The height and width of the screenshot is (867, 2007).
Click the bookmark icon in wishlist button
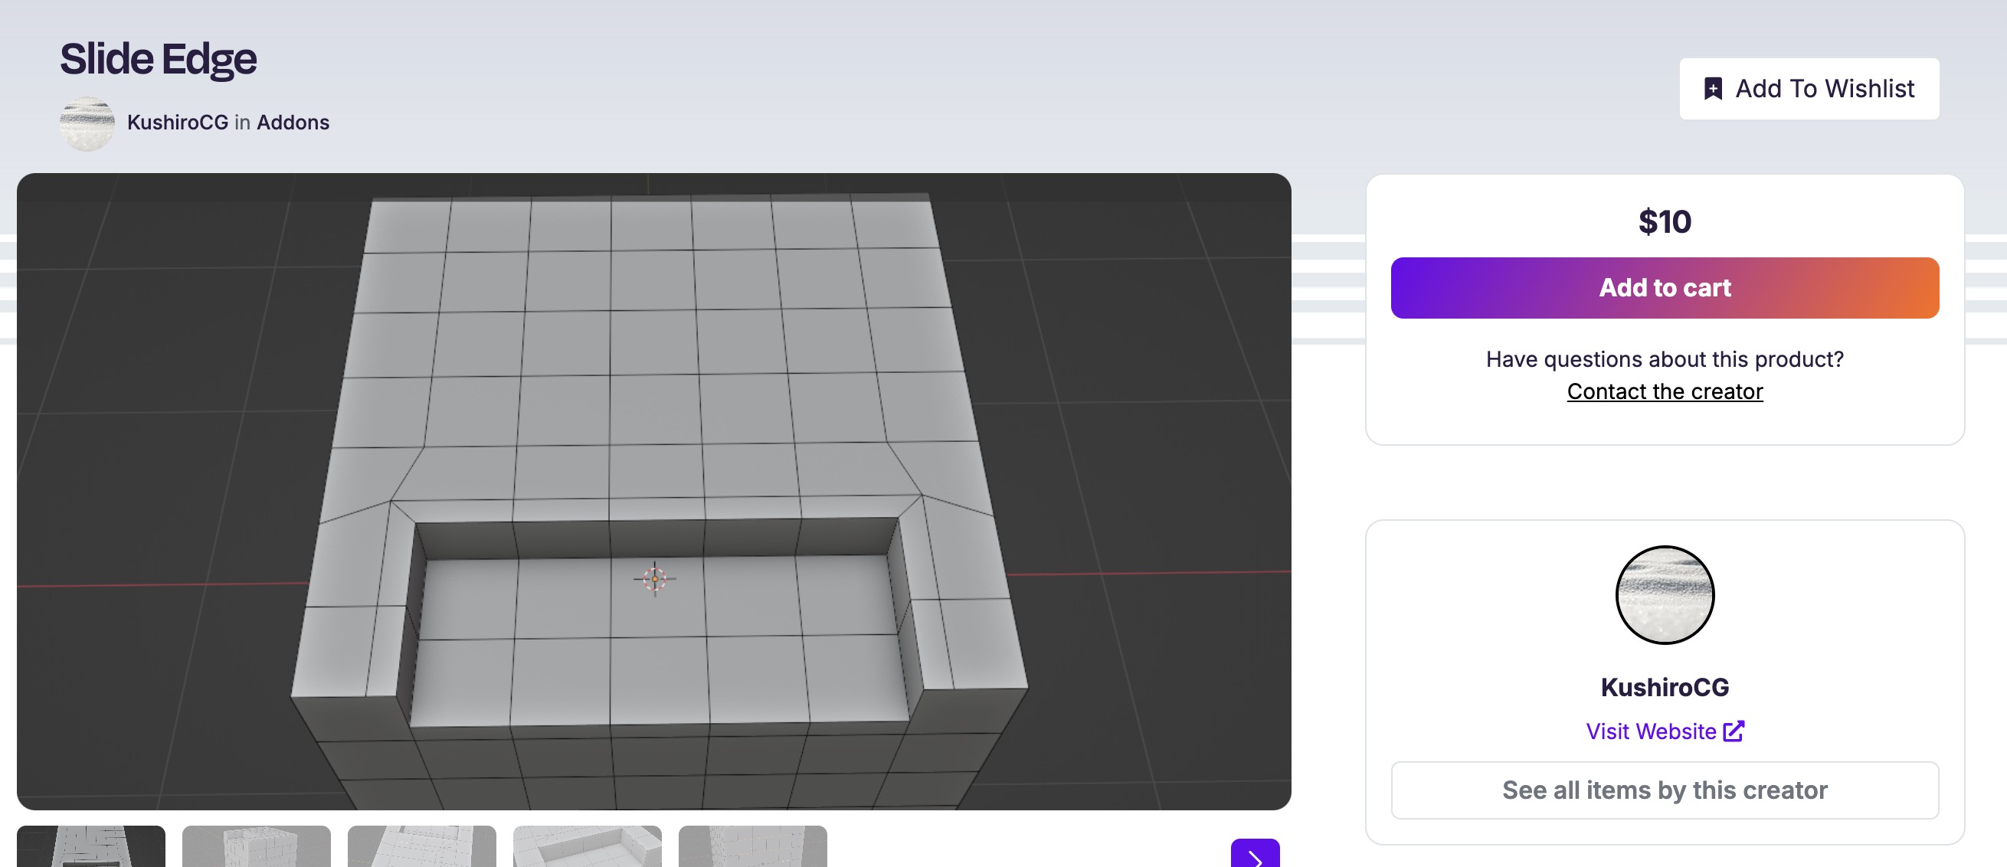tap(1713, 89)
